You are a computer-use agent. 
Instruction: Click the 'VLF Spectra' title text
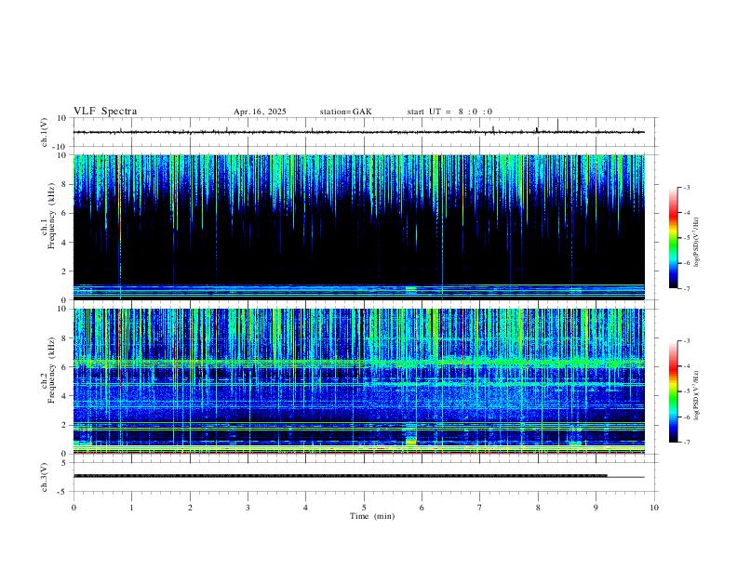105,112
